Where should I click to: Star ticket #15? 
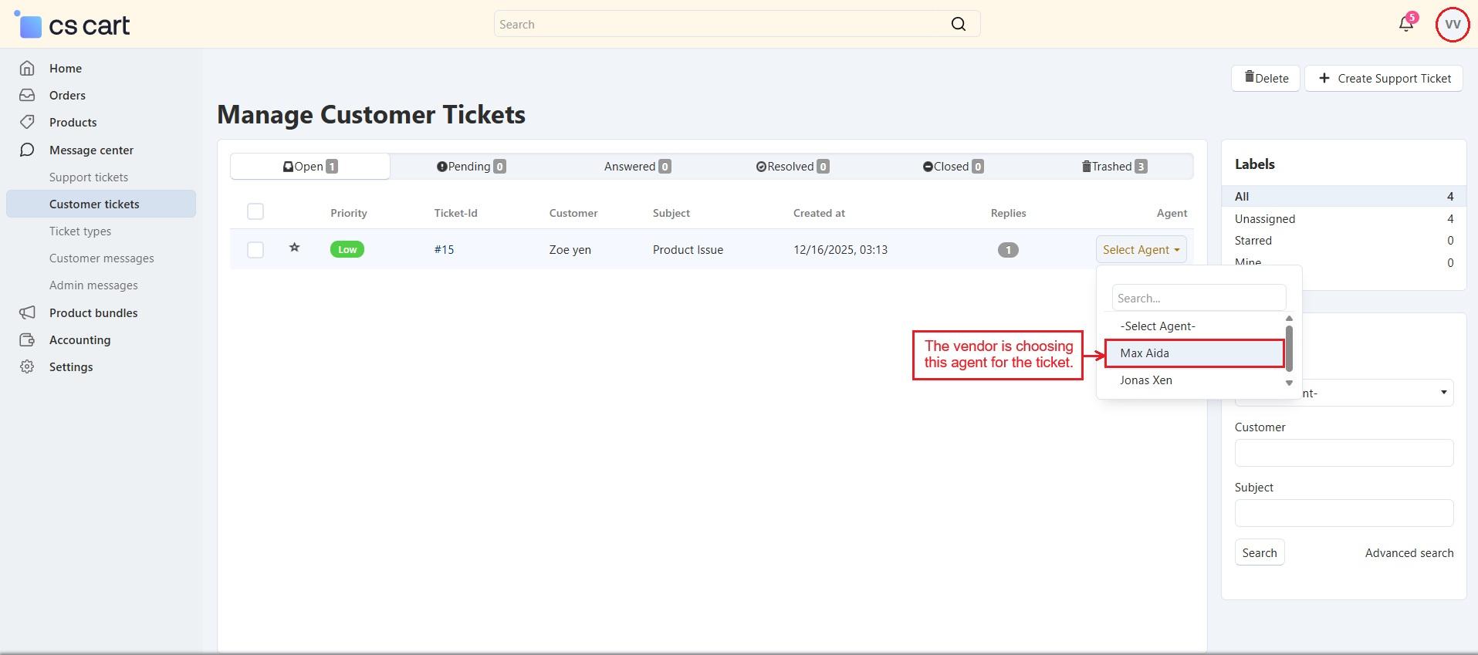point(294,248)
